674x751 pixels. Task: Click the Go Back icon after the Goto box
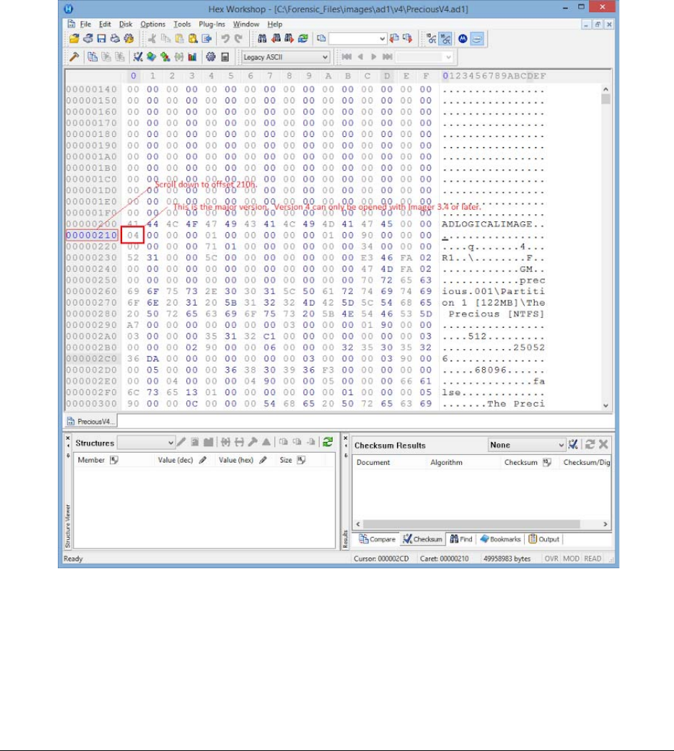(394, 39)
